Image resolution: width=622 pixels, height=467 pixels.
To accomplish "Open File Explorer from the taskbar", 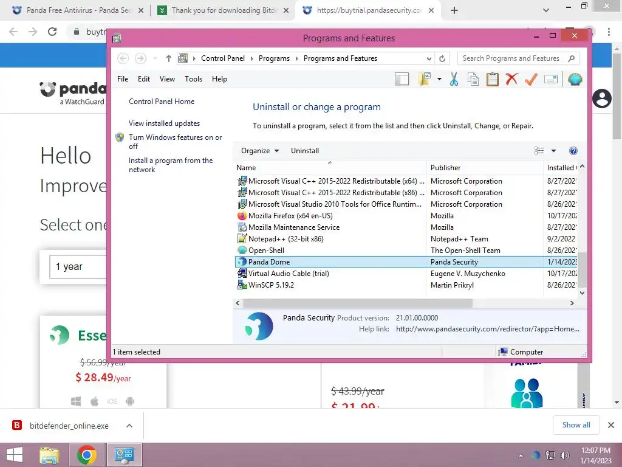I will click(x=49, y=455).
